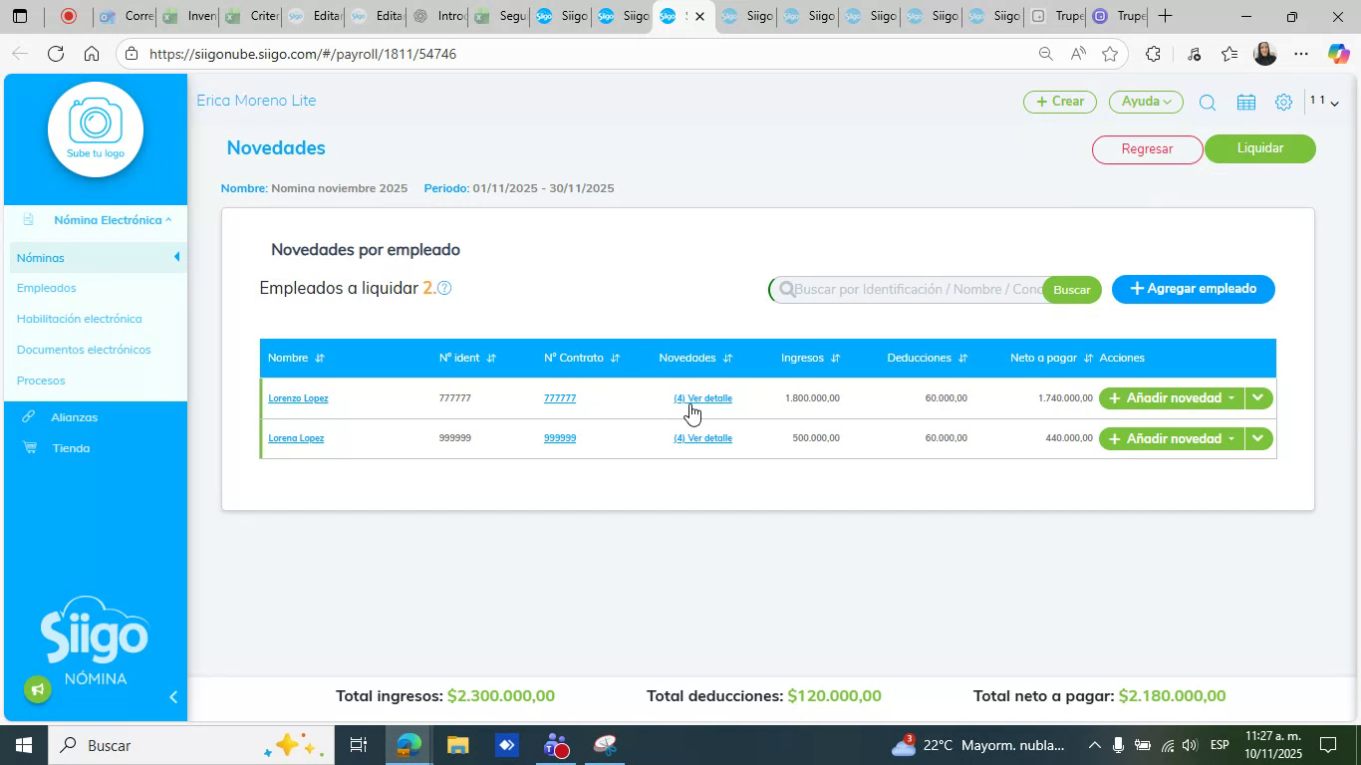Screen dimensions: 1361x765
Task: Sort table by N° Contrato column
Action: click(x=615, y=358)
